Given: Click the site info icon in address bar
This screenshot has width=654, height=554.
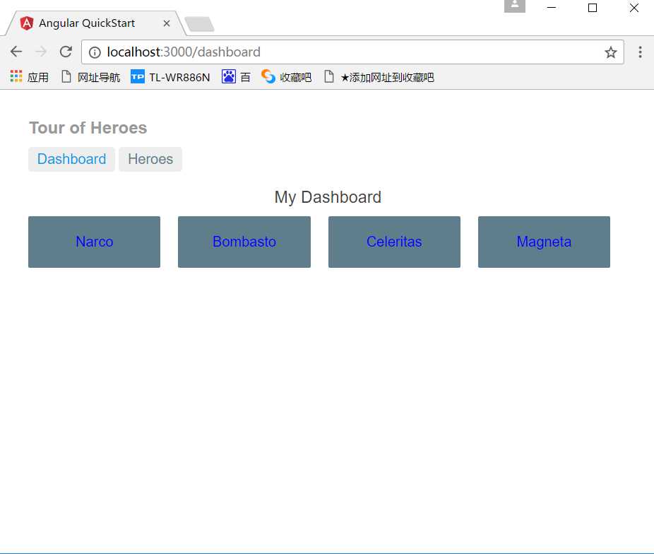Looking at the screenshot, I should point(95,52).
